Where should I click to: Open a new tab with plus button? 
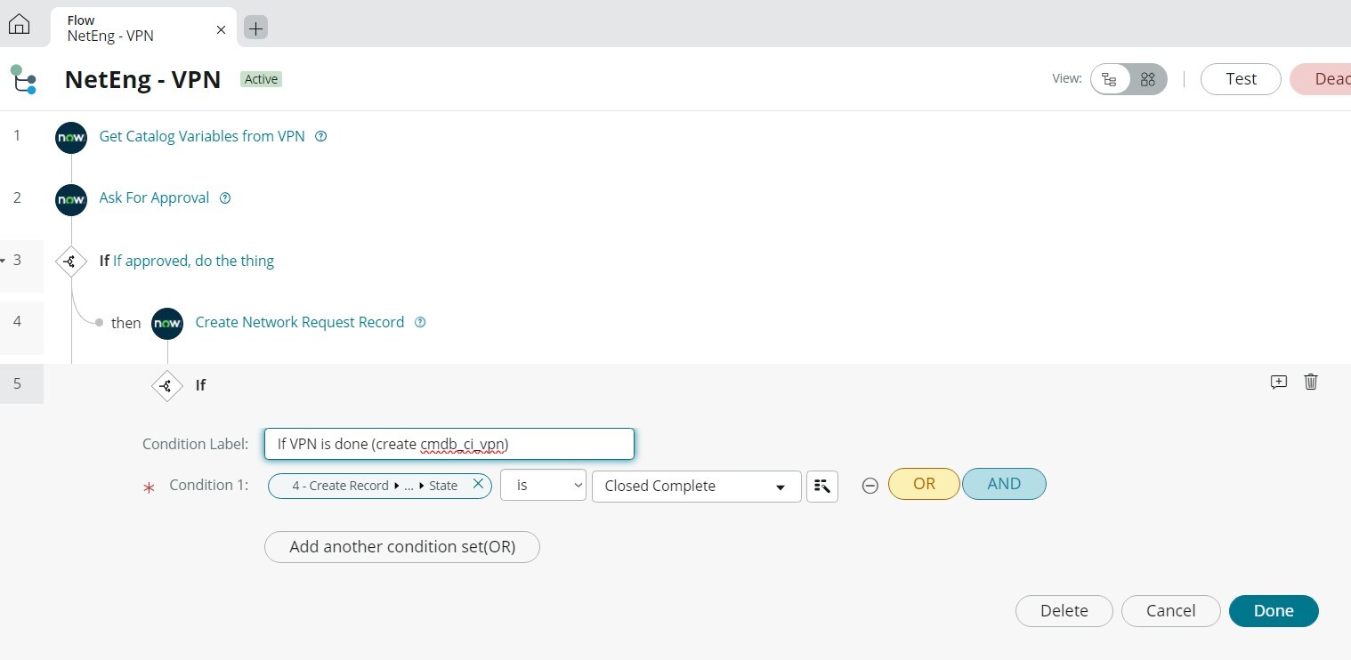point(255,28)
